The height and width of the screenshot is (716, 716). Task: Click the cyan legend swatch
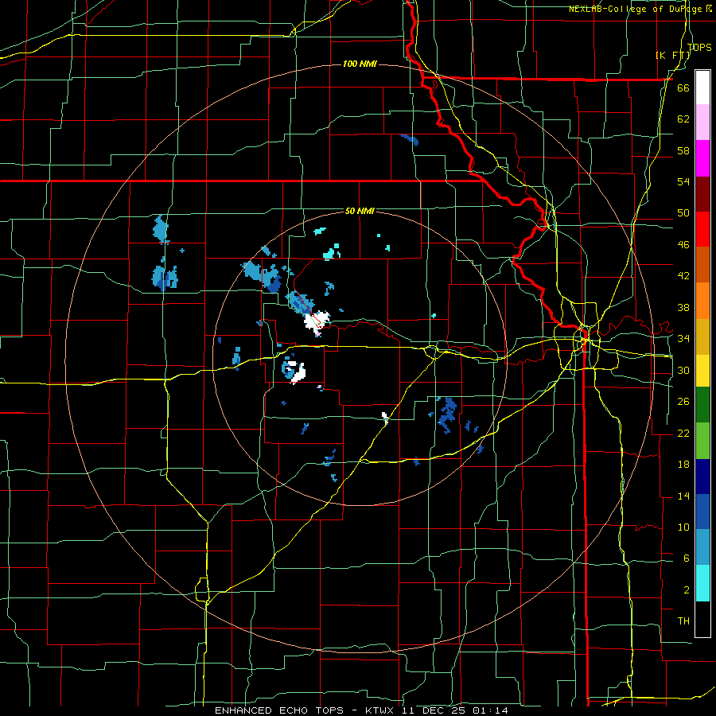point(702,584)
